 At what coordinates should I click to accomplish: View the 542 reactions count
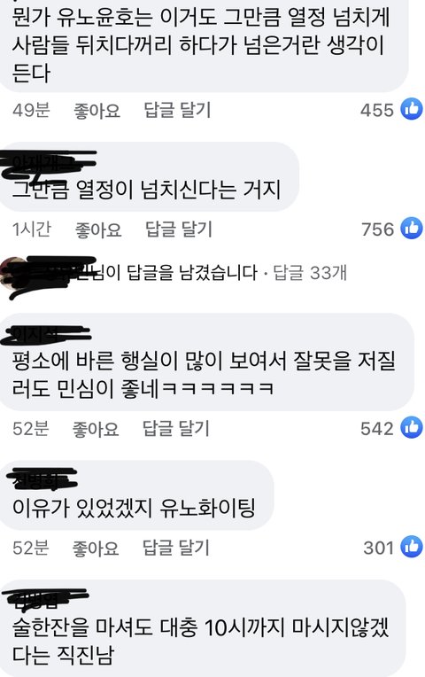376,428
